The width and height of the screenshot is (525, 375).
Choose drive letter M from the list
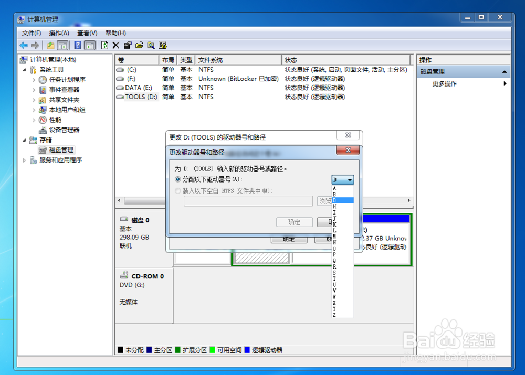click(343, 237)
